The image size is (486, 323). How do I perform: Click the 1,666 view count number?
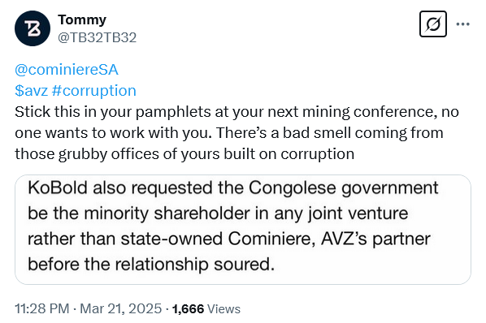point(188,308)
